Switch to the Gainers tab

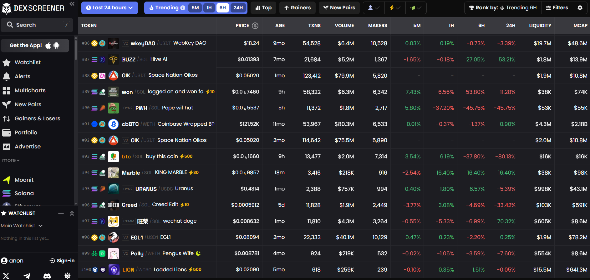[297, 8]
